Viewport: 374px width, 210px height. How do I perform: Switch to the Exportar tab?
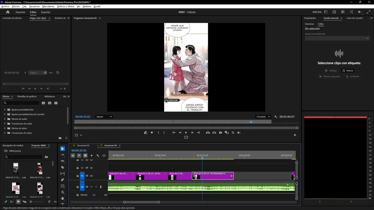pyautogui.click(x=46, y=12)
